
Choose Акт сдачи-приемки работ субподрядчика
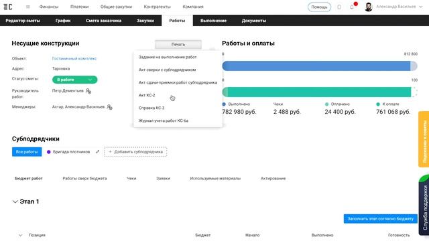click(x=178, y=82)
